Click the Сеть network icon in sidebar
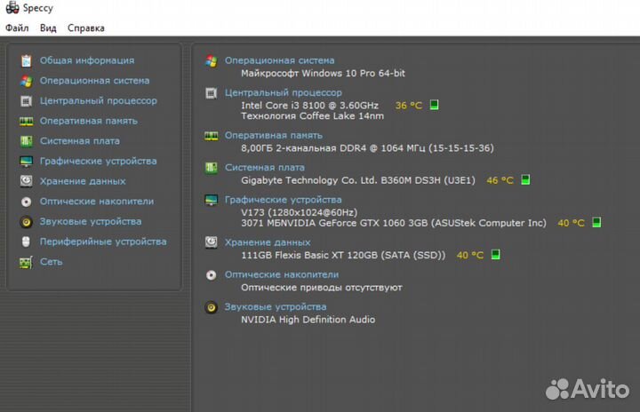The image size is (640, 412). point(26,262)
